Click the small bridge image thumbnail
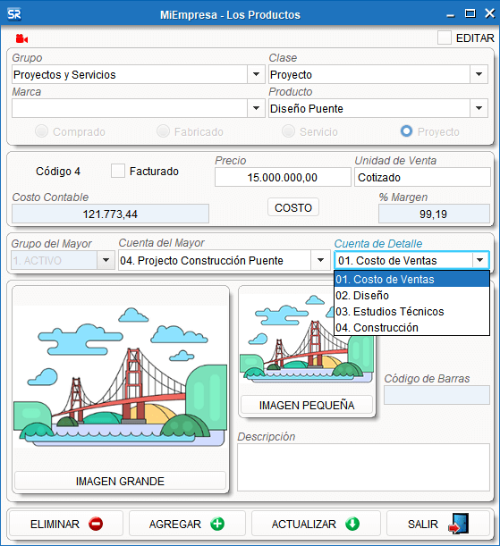This screenshot has height=546, width=500. click(307, 340)
